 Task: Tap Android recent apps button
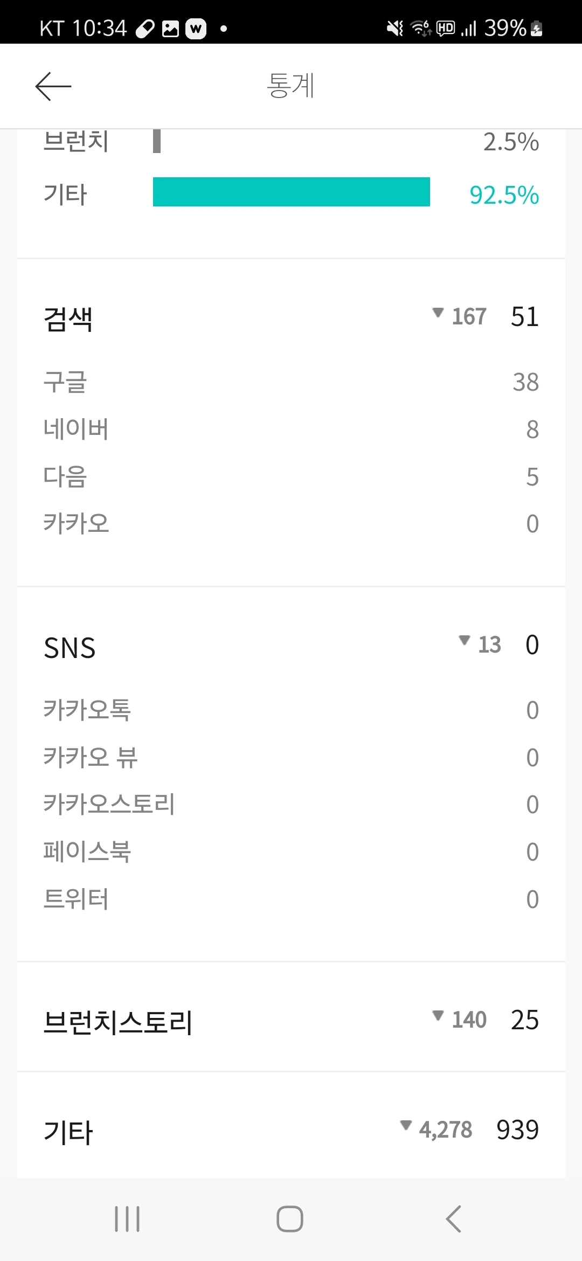(127, 1219)
